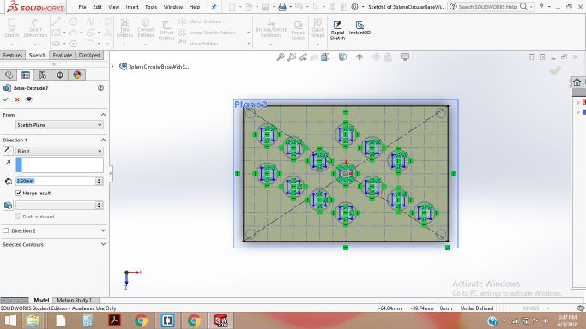Click Search SOLIDWORKS Help field
Screen dimensions: 586x329
(487, 7)
